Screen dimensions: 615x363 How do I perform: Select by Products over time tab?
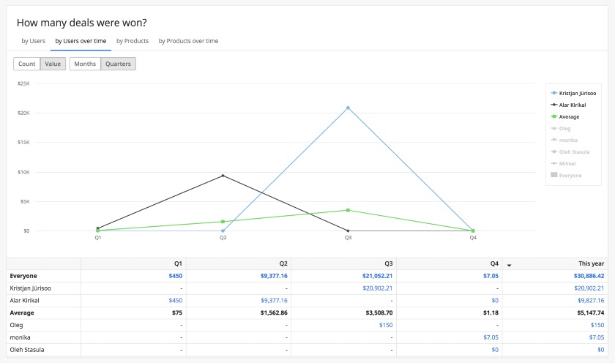(188, 41)
